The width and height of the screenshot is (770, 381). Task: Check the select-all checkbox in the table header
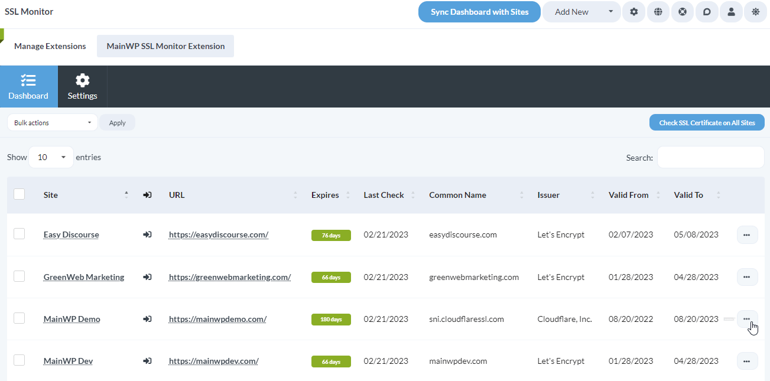pos(19,193)
